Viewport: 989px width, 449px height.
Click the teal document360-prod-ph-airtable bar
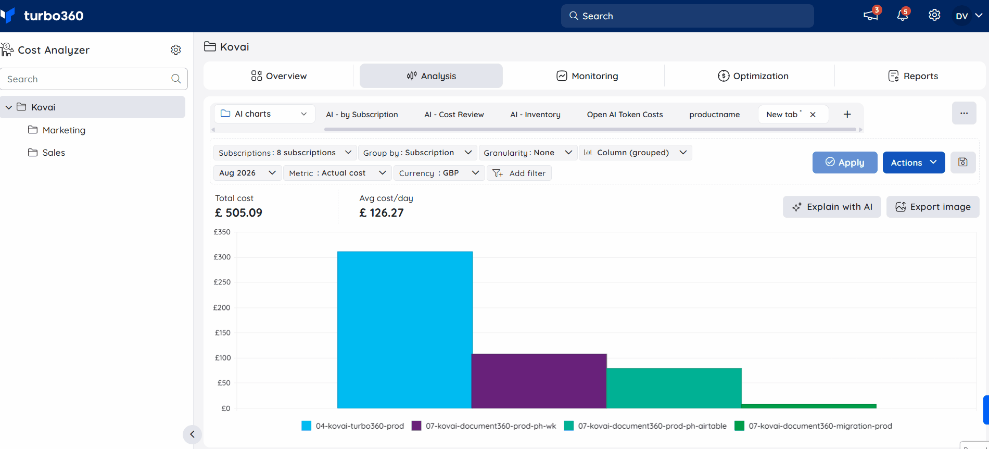674,388
